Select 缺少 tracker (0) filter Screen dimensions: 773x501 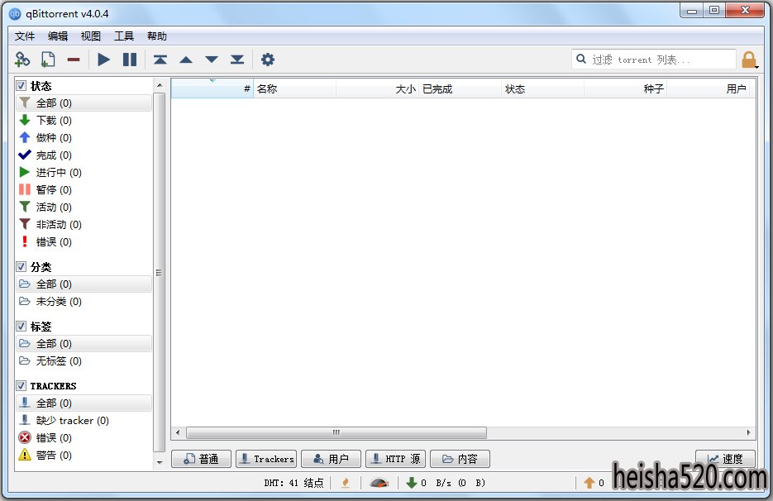click(x=84, y=421)
